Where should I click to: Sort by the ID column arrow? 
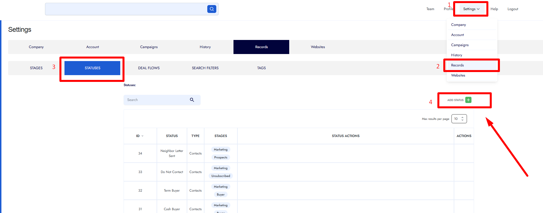click(x=142, y=136)
